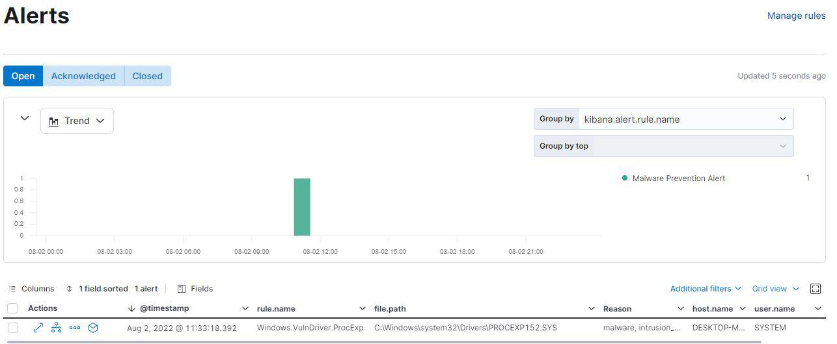Click the Manage rules link
Screen dimensions: 837x344
[x=796, y=16]
